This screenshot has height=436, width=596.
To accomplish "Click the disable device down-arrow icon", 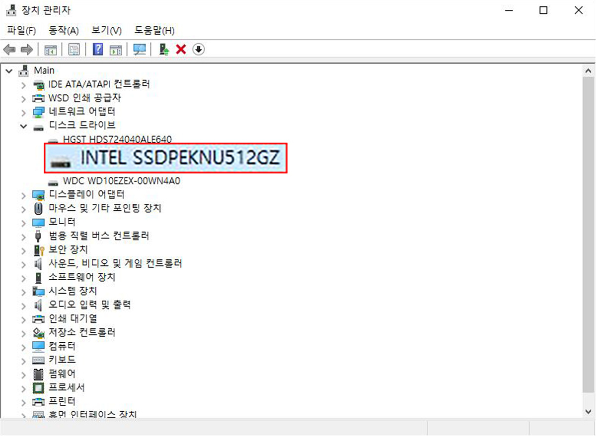I will coord(199,50).
